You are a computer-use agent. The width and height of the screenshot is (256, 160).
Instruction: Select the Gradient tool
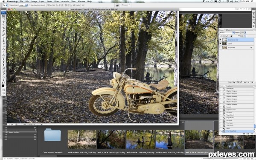click(x=3, y=49)
